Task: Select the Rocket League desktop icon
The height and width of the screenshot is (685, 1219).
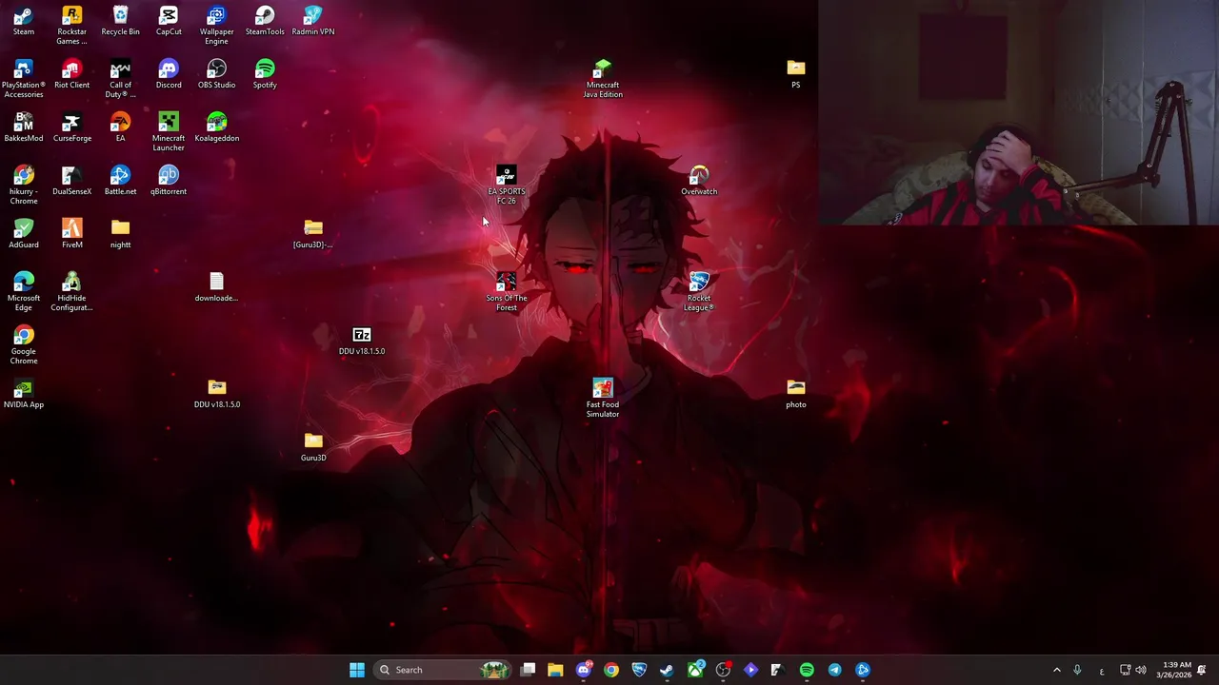Action: (699, 292)
